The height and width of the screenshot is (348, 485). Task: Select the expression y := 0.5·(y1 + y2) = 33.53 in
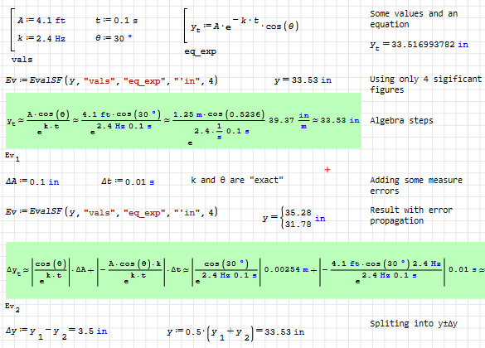pos(235,333)
